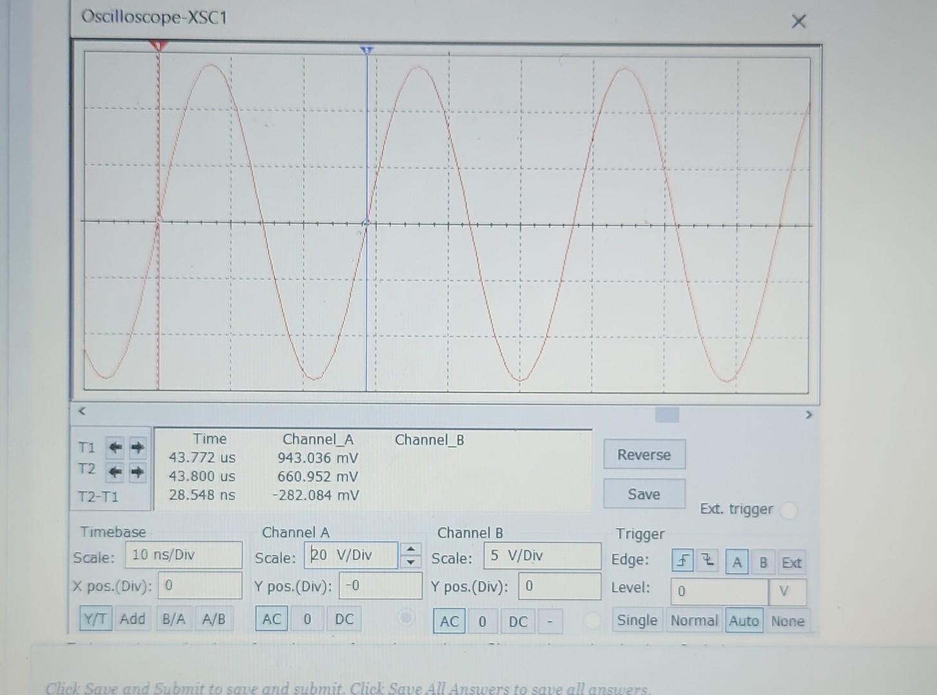Select trigger source Ext
Viewport: 937px width, 695px height.
[792, 562]
